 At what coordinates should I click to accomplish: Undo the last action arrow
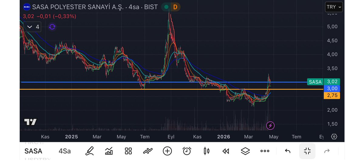point(287,151)
